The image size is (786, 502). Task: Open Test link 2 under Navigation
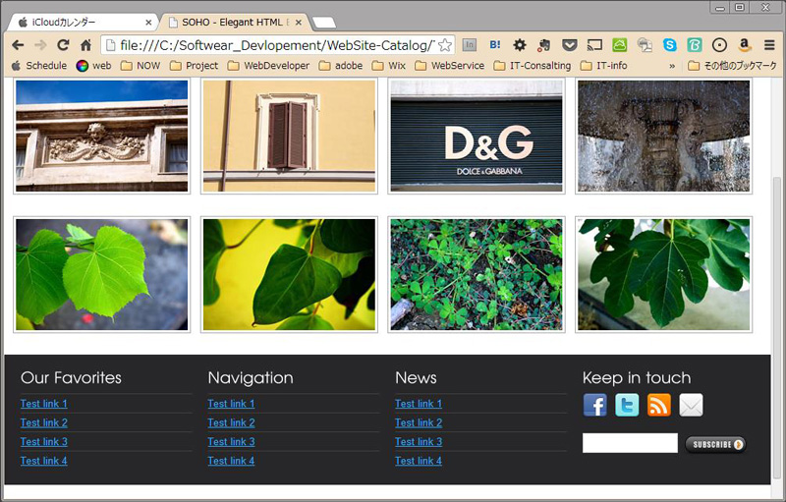click(x=231, y=422)
